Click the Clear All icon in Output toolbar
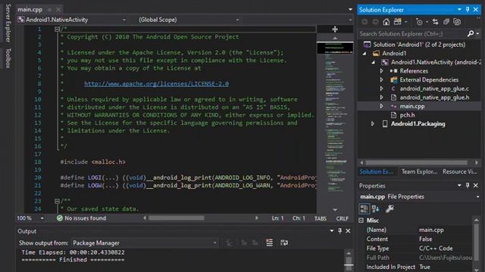 click(270, 243)
